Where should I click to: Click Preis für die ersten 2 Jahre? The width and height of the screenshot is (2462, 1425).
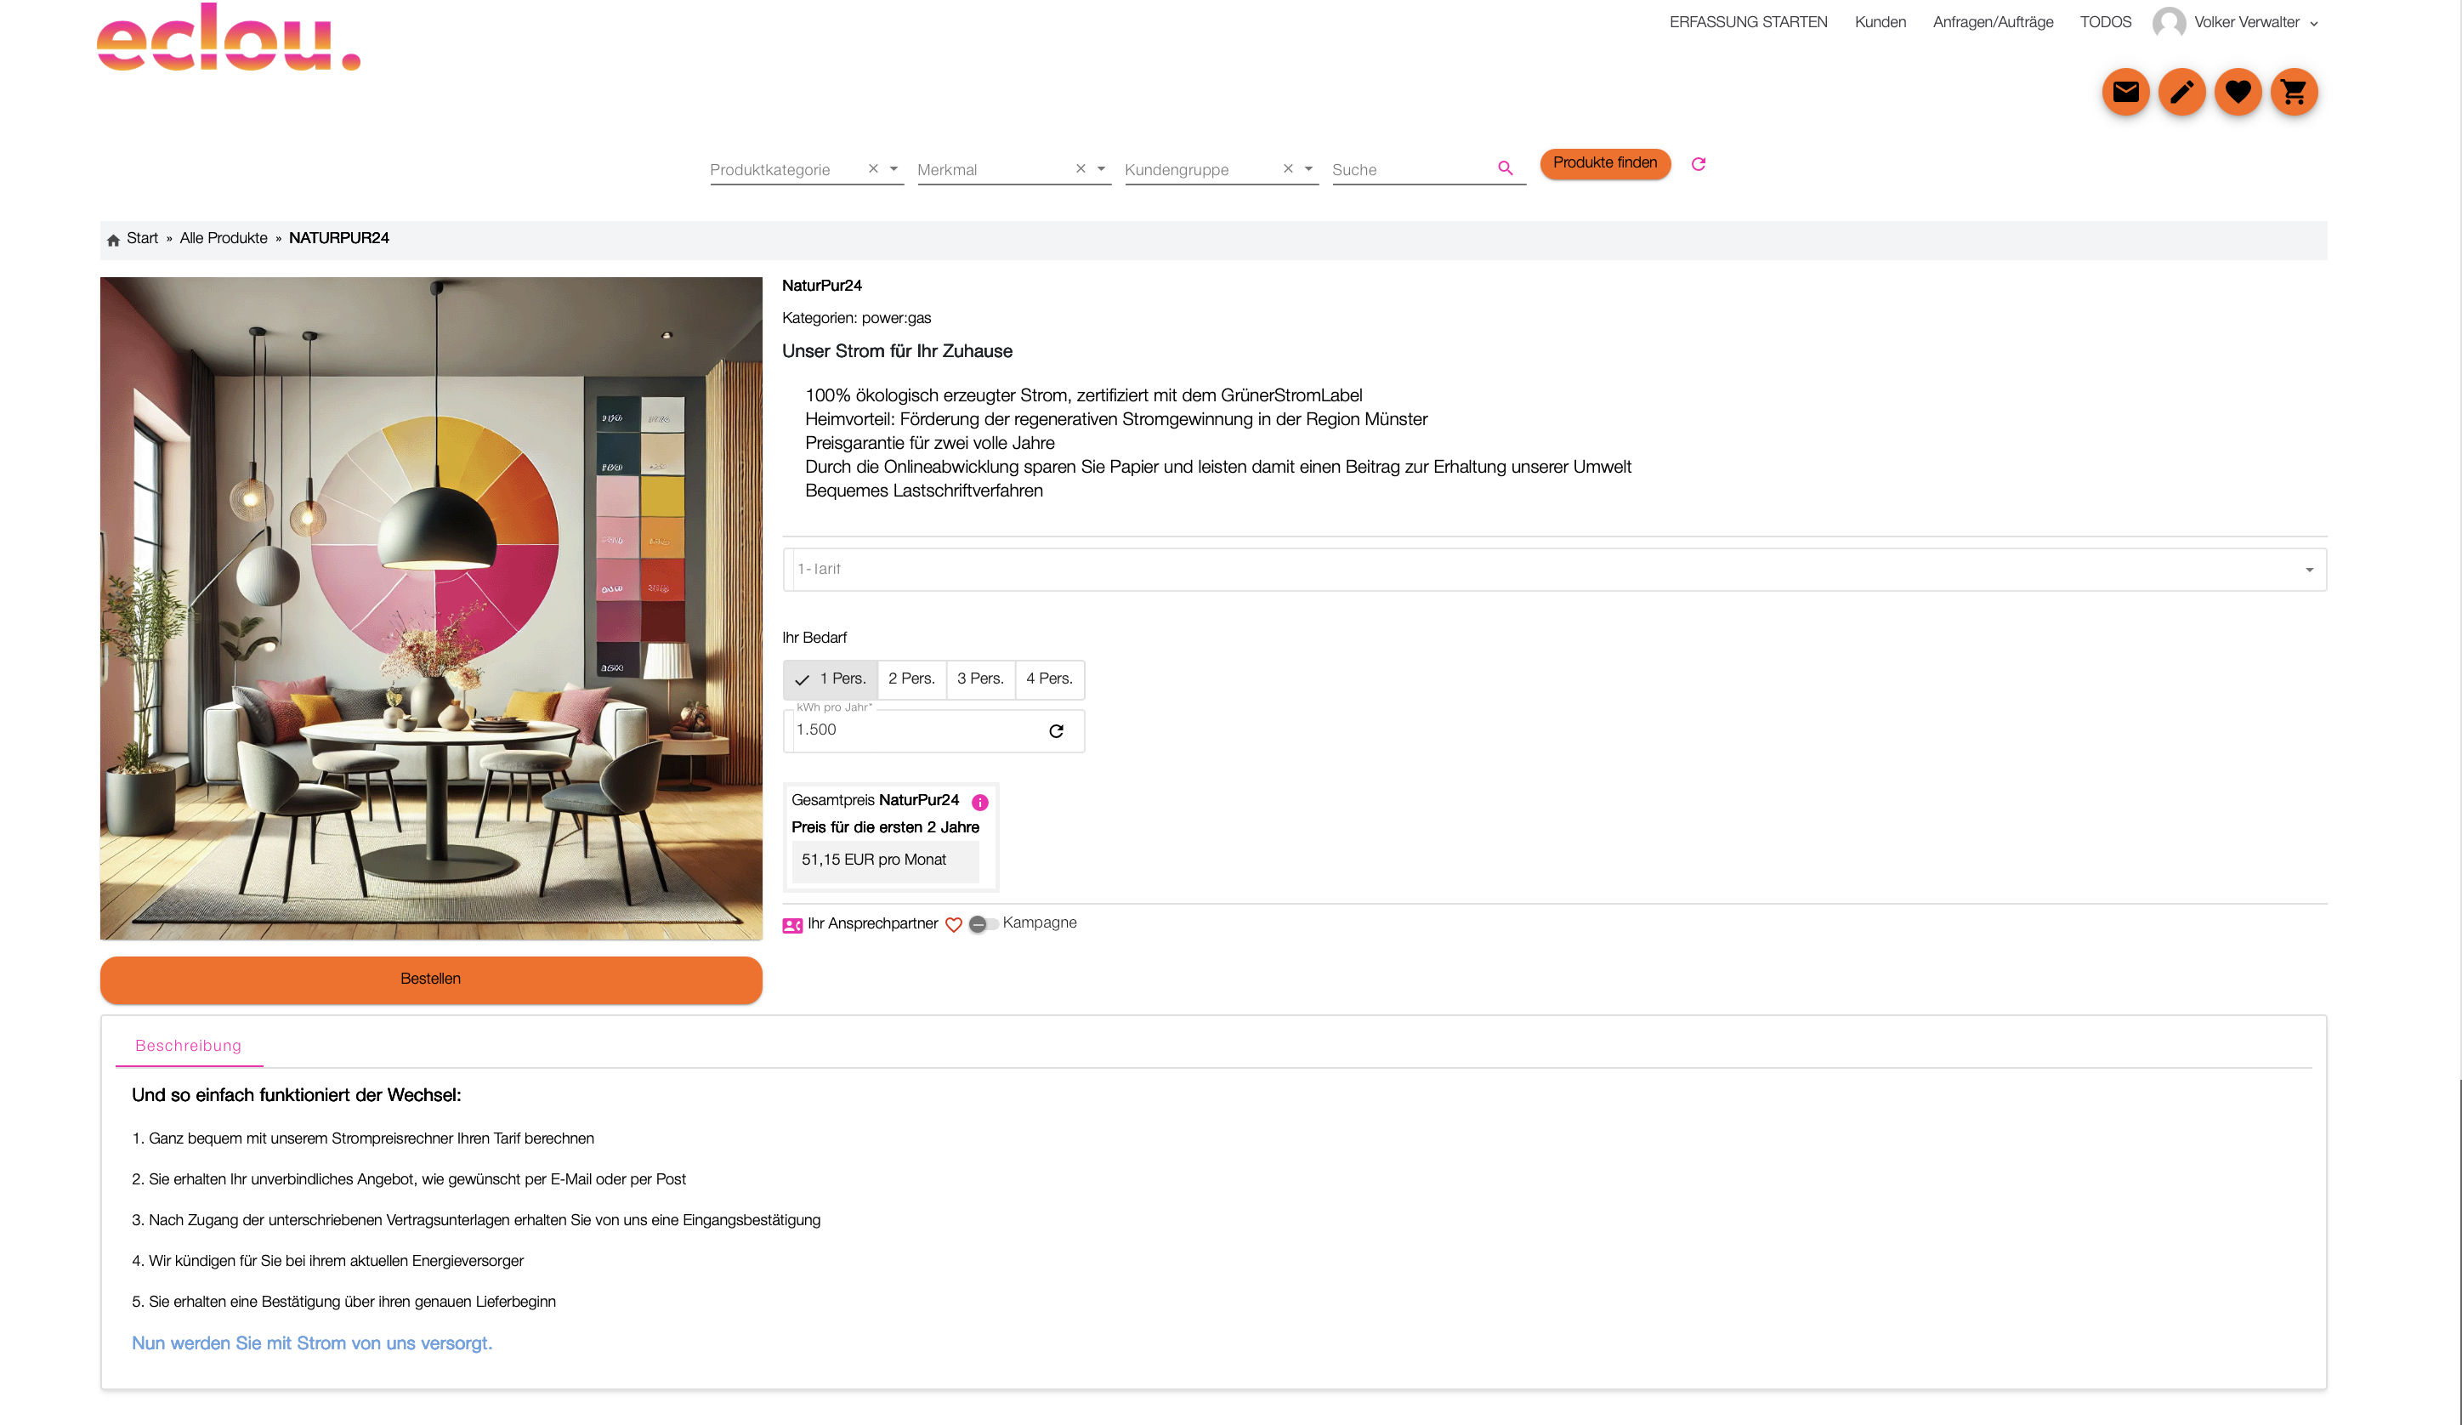click(885, 828)
